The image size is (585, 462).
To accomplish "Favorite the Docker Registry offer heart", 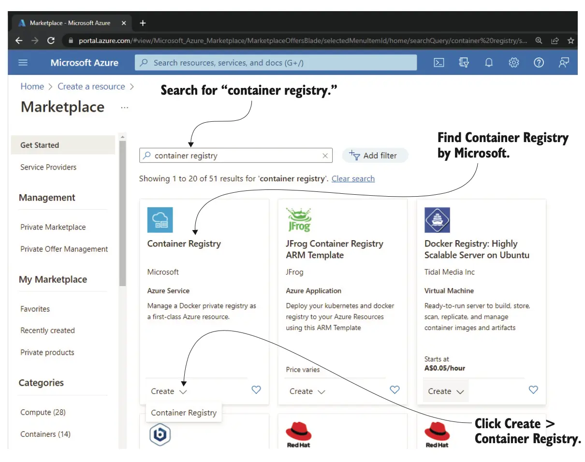I will point(533,390).
